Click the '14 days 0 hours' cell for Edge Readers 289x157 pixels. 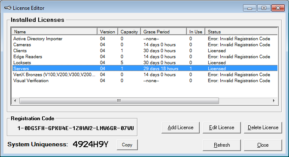point(159,56)
